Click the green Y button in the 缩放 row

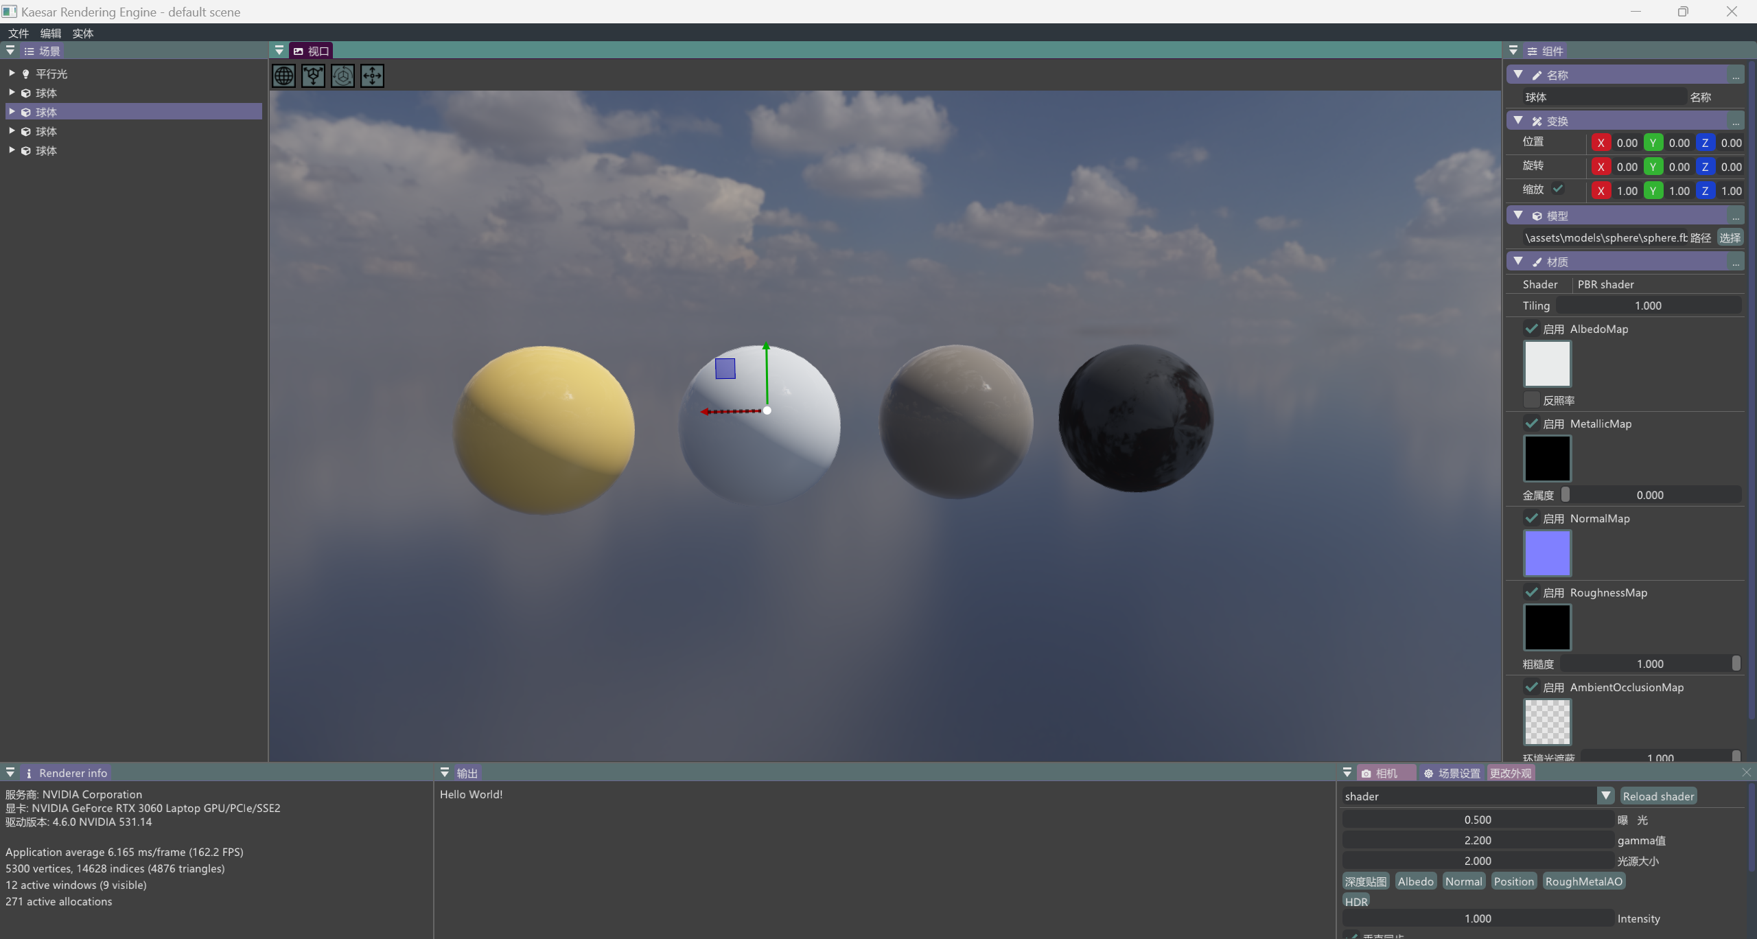point(1653,191)
